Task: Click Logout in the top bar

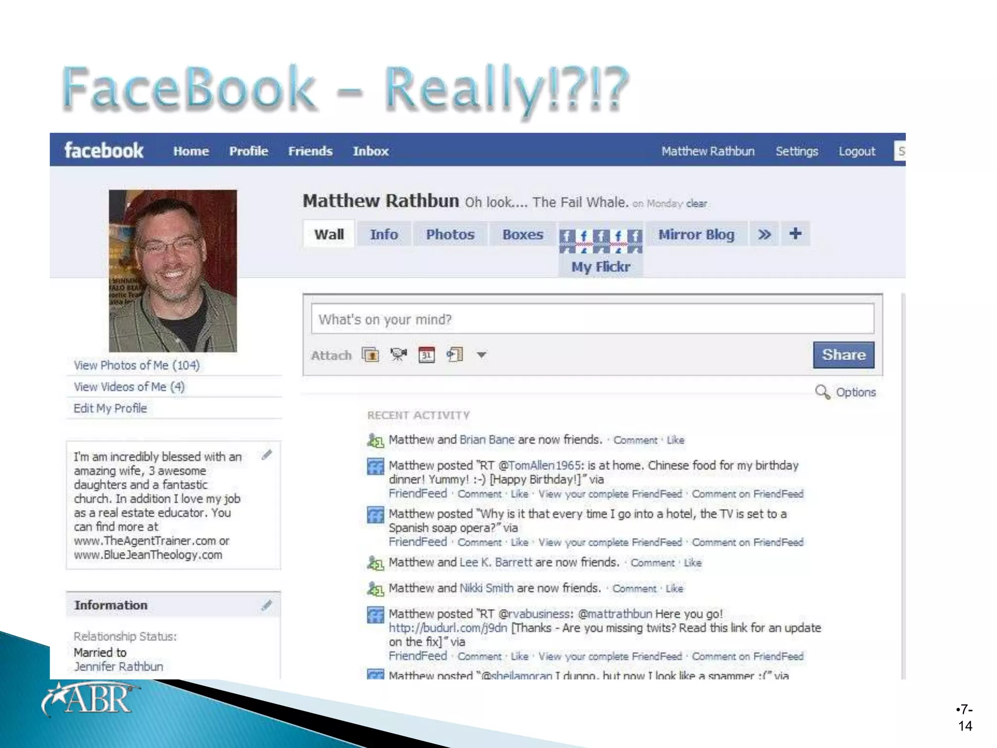Action: (856, 151)
